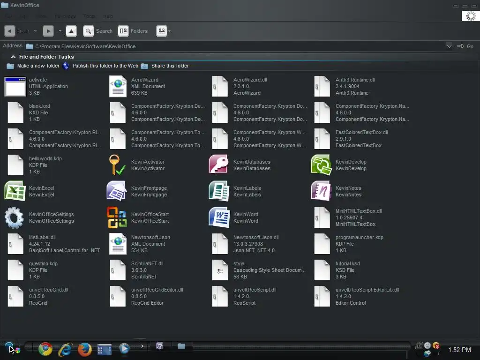Launch Internet Explorer from the taskbar

click(65, 349)
